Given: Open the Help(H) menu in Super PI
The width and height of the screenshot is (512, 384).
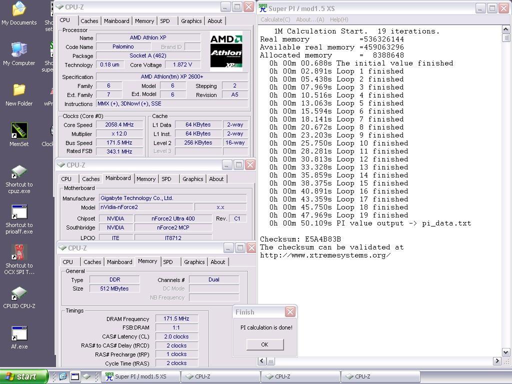Looking at the screenshot, I should pyautogui.click(x=339, y=19).
